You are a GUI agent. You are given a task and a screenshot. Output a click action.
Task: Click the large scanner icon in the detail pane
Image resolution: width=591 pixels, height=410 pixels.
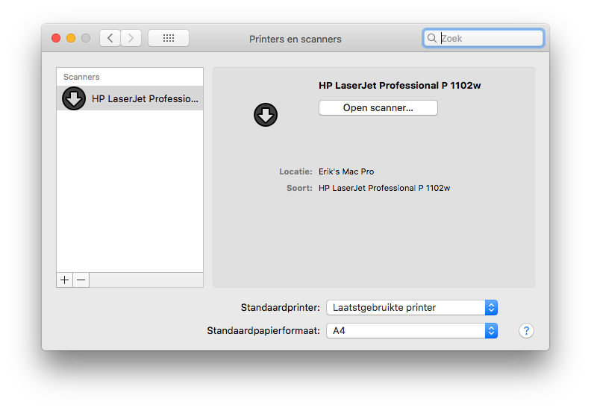tap(266, 115)
